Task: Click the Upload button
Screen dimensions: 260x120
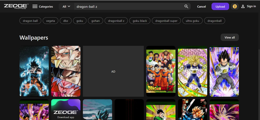Action: click(x=220, y=6)
